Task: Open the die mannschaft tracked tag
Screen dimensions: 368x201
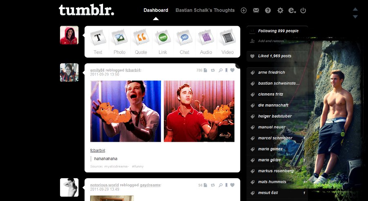Action: pyautogui.click(x=273, y=105)
